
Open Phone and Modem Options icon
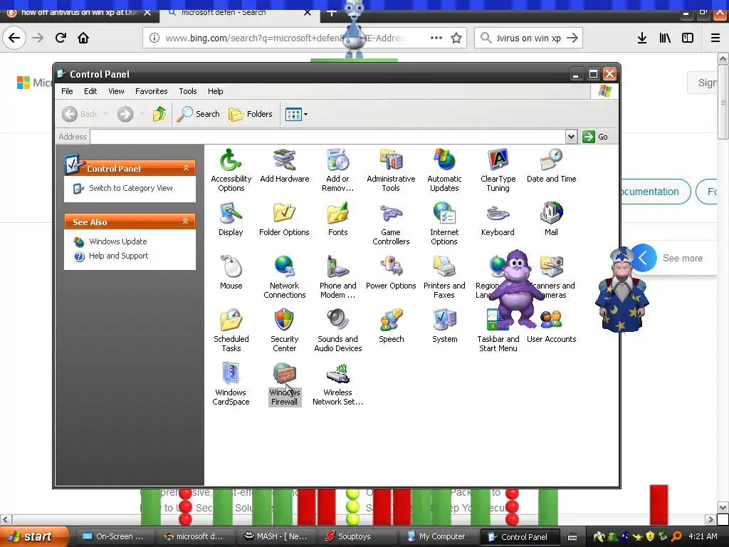click(337, 277)
